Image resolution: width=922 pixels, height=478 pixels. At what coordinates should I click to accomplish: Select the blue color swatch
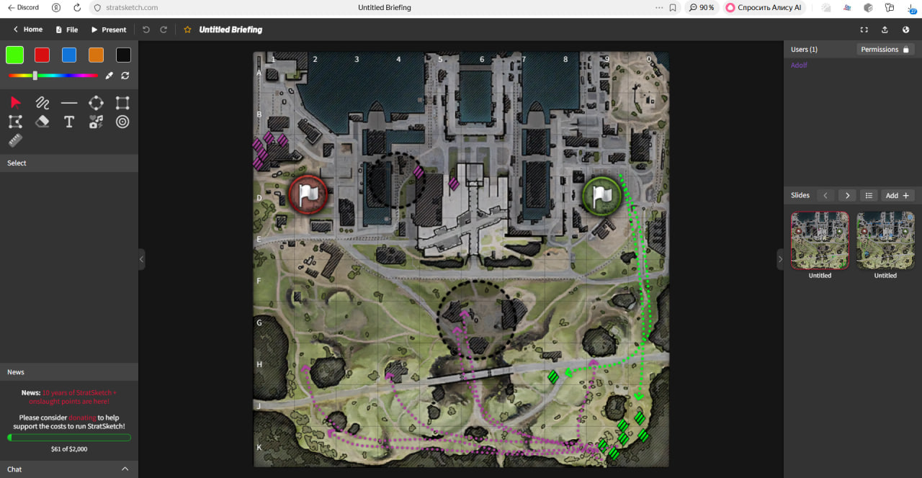point(69,55)
